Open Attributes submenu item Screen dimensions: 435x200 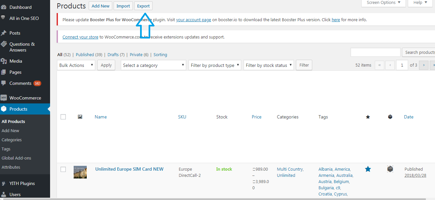click(x=11, y=167)
